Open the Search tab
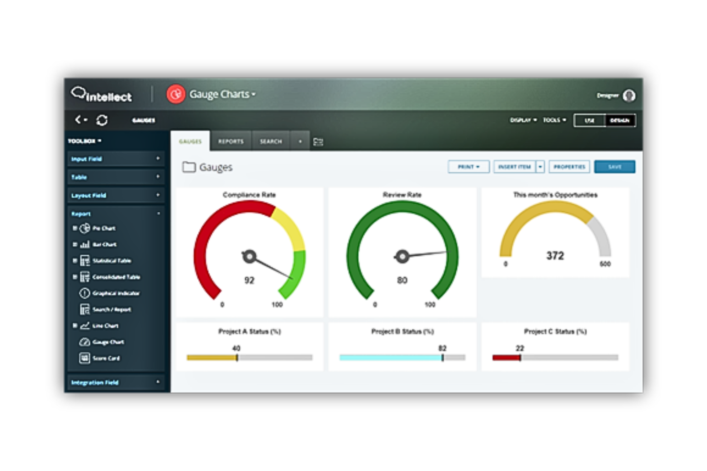 coord(270,141)
